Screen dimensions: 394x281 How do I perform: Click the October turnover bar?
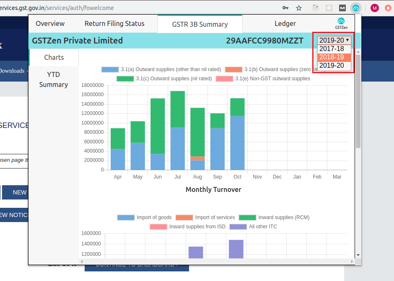(238, 134)
